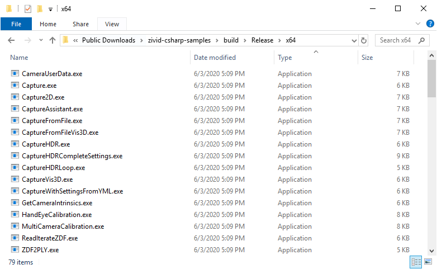Screen dimensions: 437x269
Task: Click the vertical scrollbar down arrow
Action: (432, 251)
